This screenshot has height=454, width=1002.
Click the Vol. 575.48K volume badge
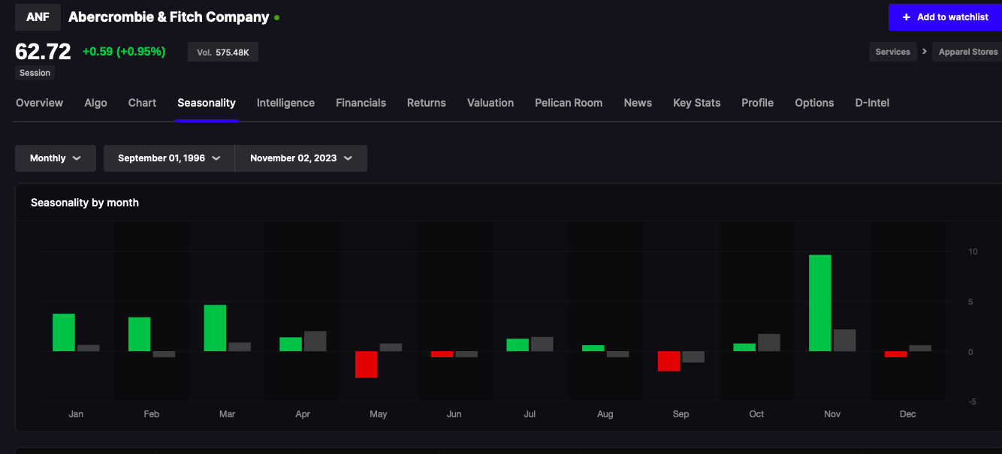point(223,52)
